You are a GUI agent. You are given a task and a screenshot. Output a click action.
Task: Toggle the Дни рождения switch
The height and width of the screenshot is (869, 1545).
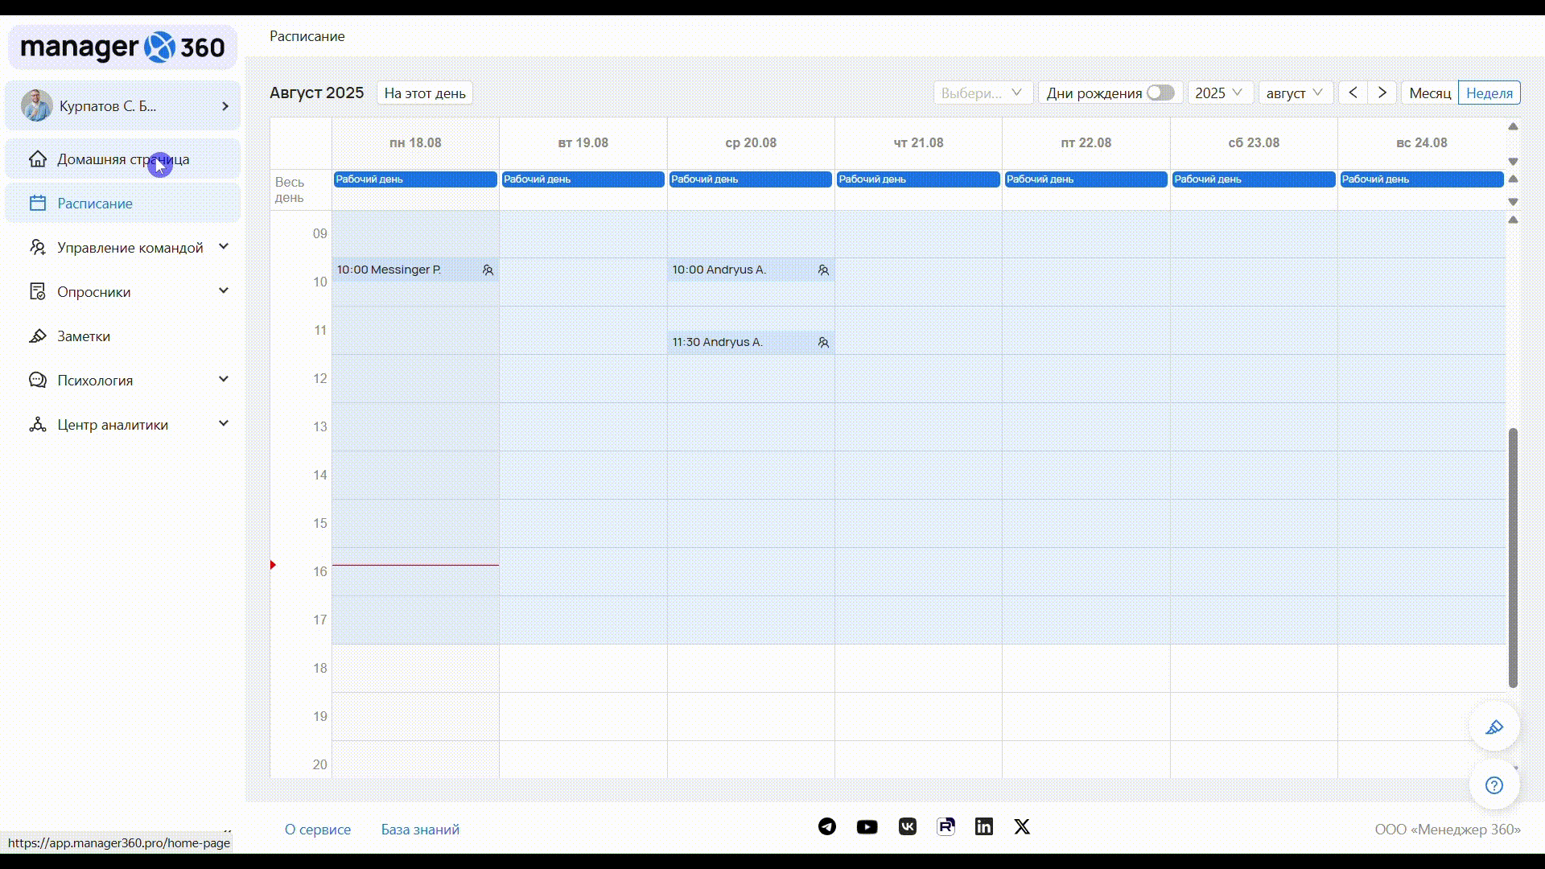[x=1160, y=93]
